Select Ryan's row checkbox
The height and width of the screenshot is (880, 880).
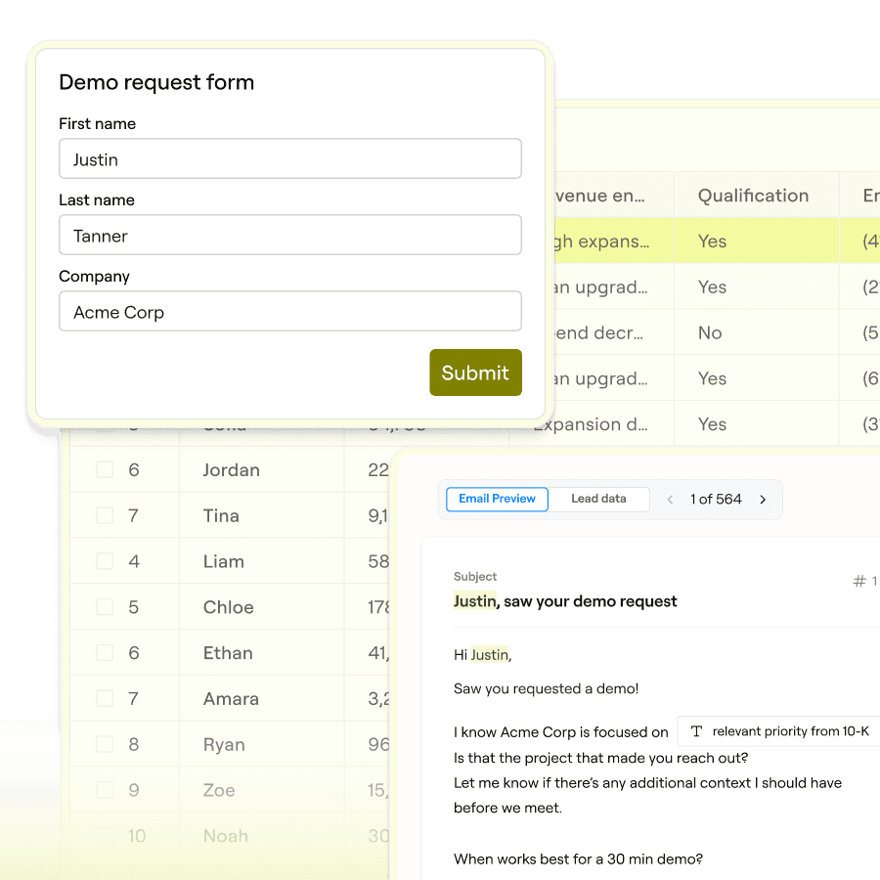(x=105, y=744)
